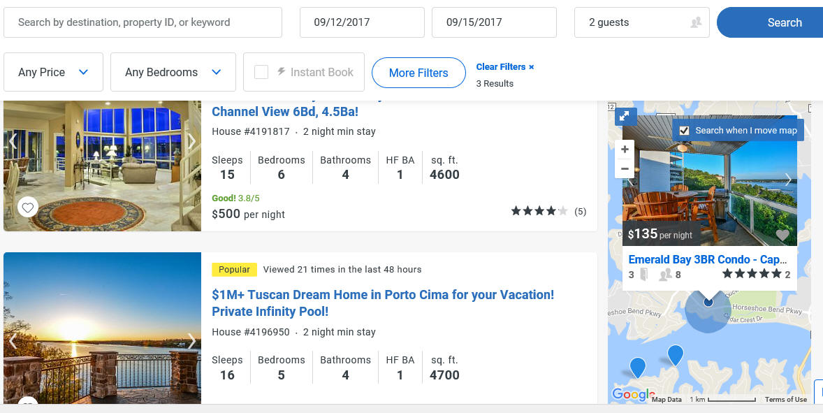Screen dimensions: 823x413
Task: Click Clear Filters link
Action: click(504, 67)
